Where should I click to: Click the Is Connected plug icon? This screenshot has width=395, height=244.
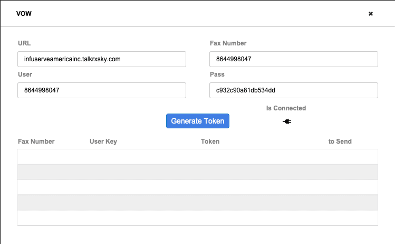(x=287, y=121)
